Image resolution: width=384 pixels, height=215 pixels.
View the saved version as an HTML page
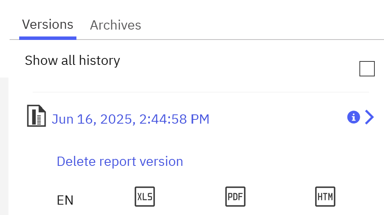point(325,197)
